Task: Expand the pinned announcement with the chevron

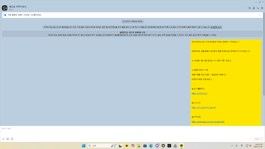Action: 260,15
